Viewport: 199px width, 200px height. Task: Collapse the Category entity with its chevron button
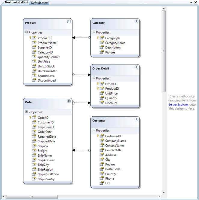(x=136, y=21)
